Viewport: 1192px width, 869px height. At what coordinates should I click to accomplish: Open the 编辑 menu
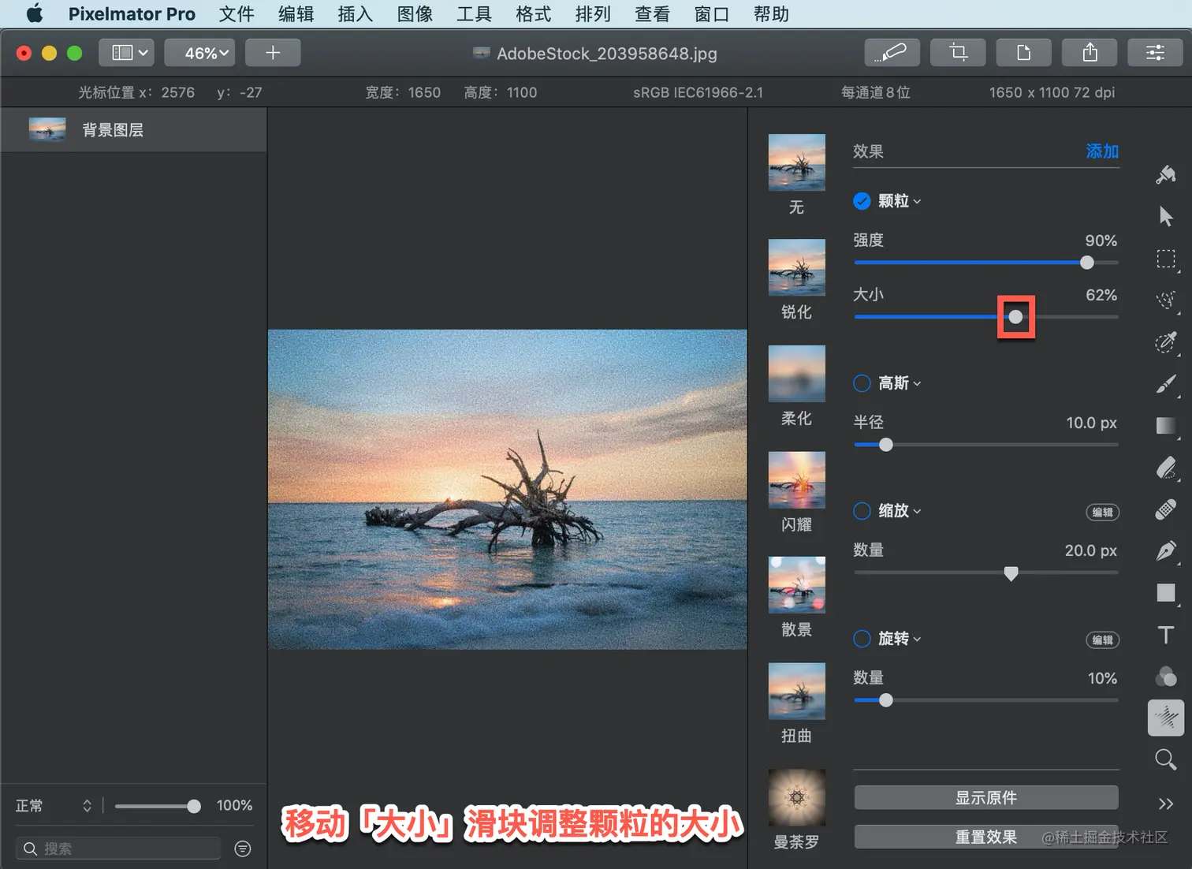pos(296,14)
